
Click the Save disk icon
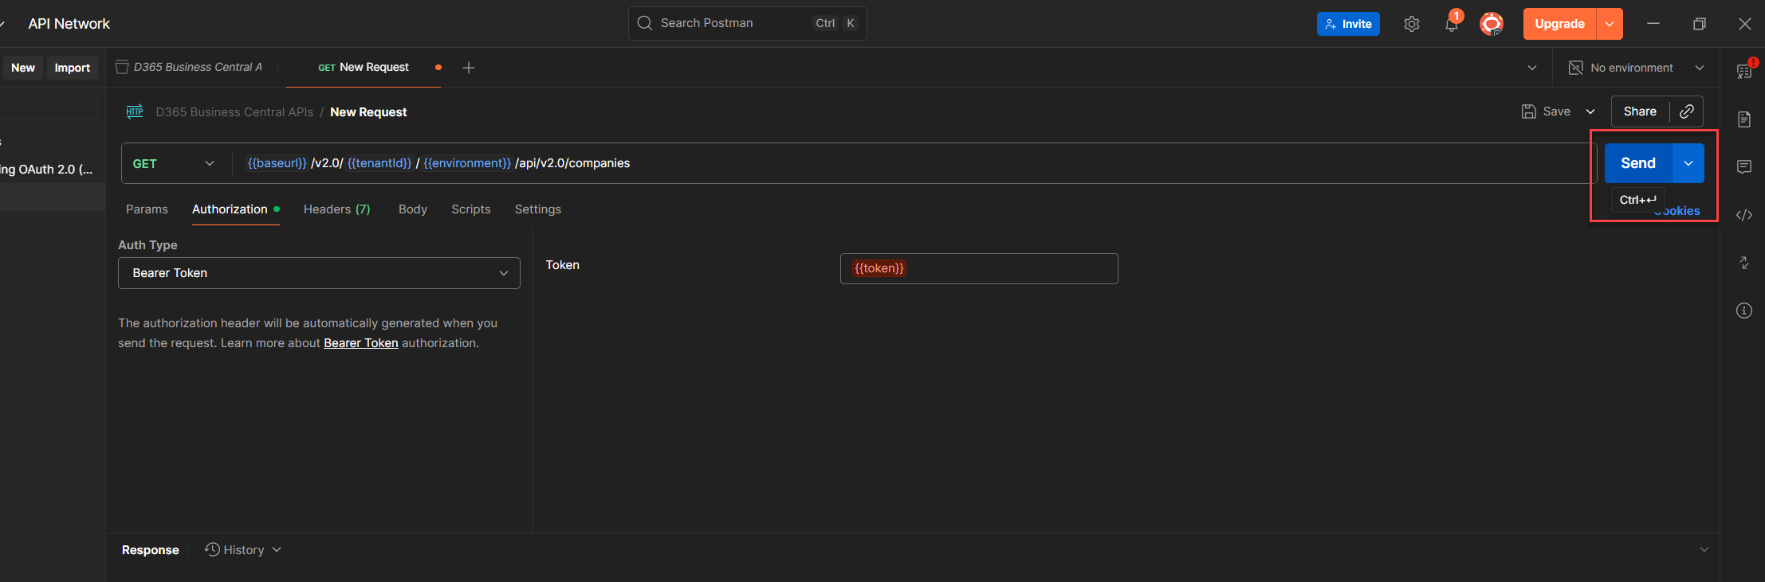(1528, 111)
